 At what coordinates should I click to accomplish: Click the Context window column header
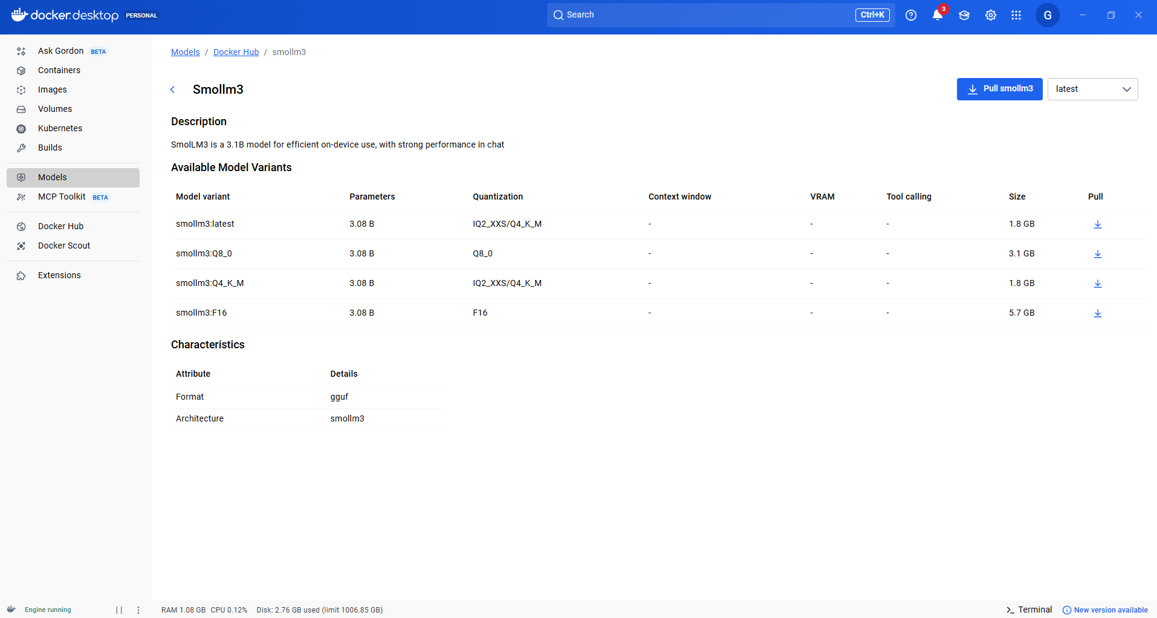coord(680,197)
